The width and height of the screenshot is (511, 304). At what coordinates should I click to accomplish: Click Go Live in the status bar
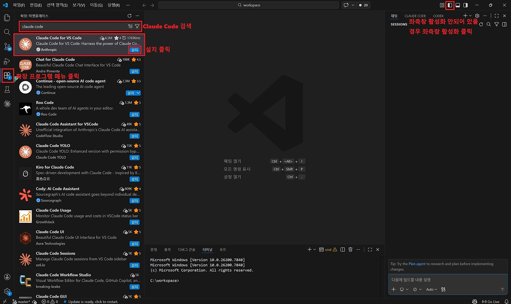[x=491, y=302]
